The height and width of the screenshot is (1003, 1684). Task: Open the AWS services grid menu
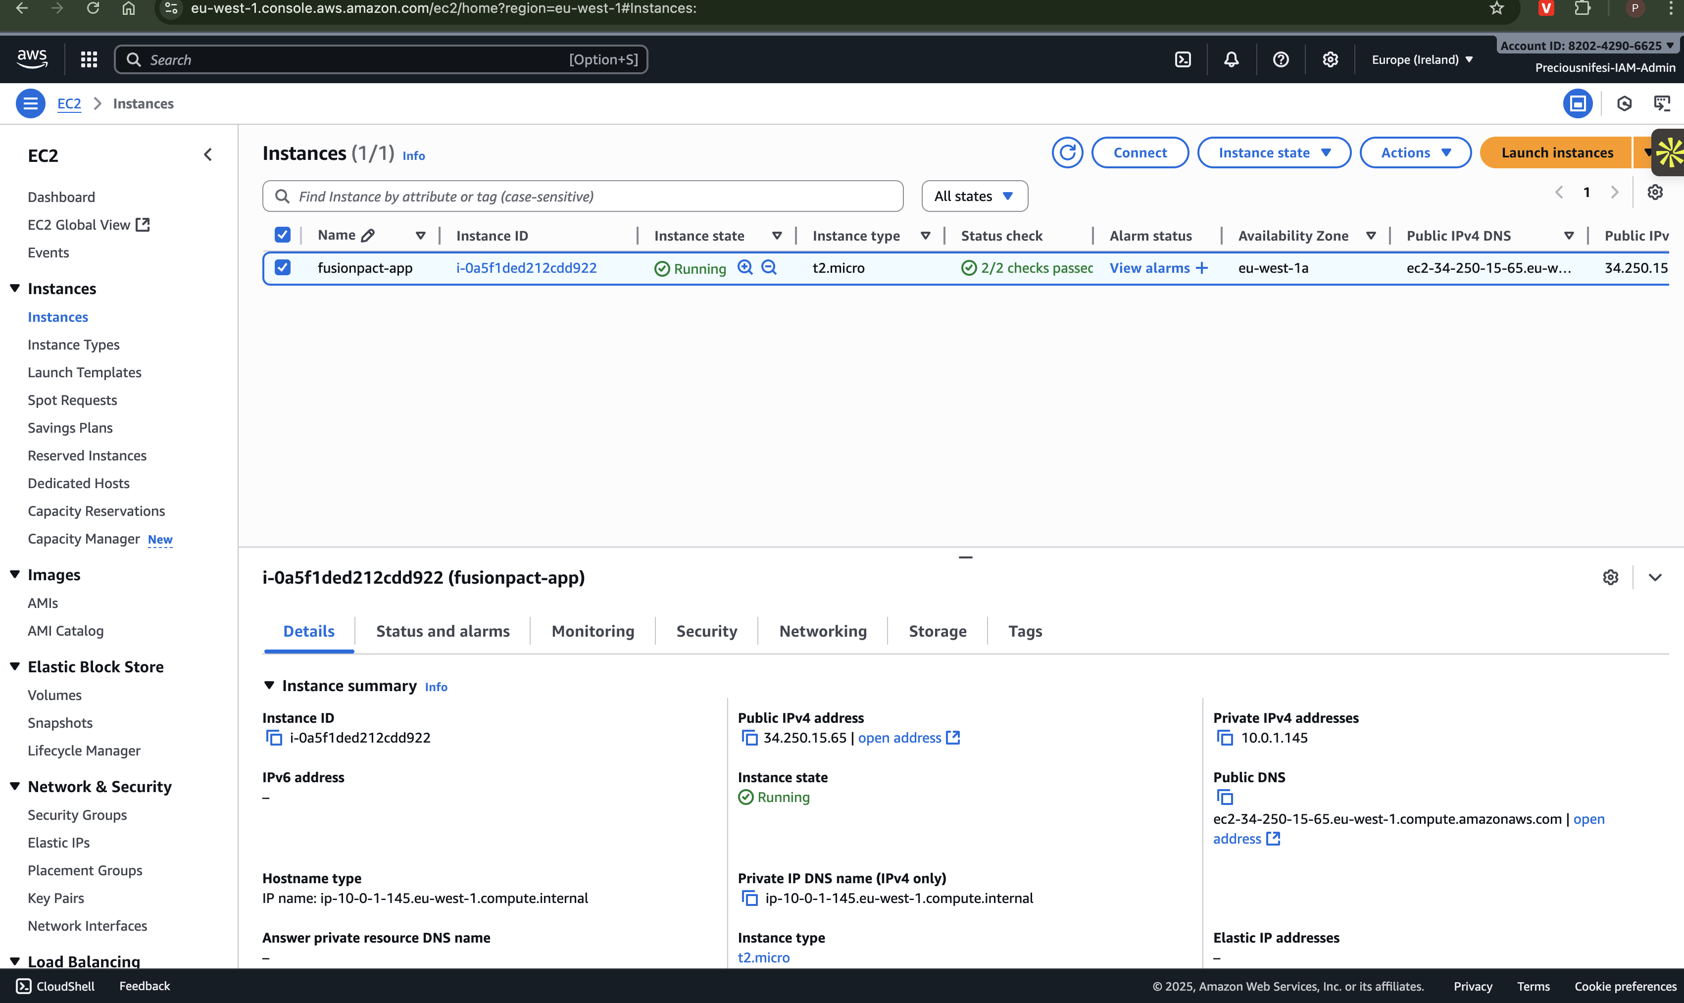tap(89, 59)
